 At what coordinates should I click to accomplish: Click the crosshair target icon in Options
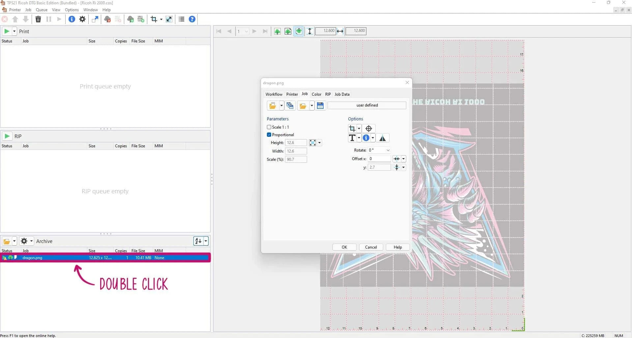pos(369,129)
